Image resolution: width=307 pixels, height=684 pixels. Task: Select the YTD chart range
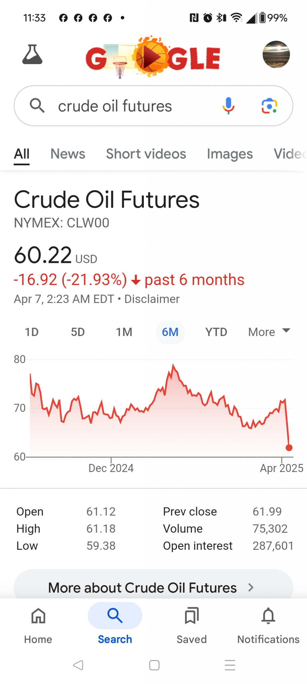click(216, 332)
